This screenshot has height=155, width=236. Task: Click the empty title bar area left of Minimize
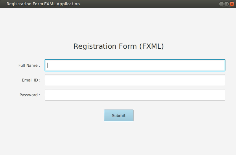148,4
